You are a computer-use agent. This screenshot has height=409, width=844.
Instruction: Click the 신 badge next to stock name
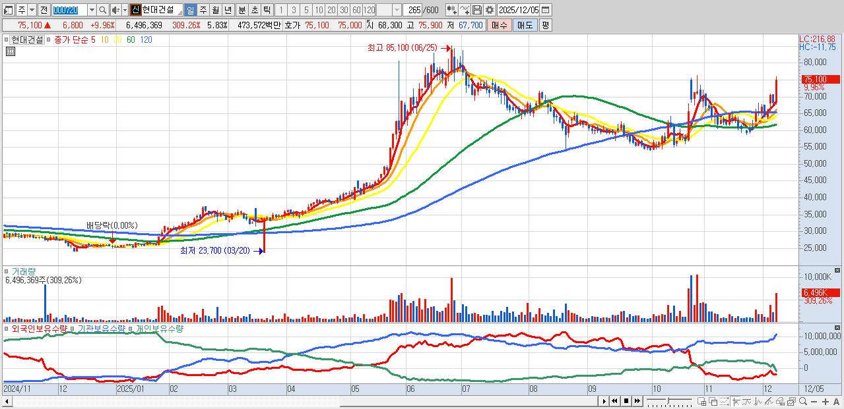coord(135,10)
